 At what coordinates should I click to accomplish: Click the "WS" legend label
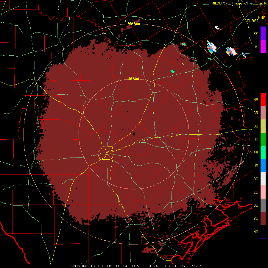(x=255, y=166)
